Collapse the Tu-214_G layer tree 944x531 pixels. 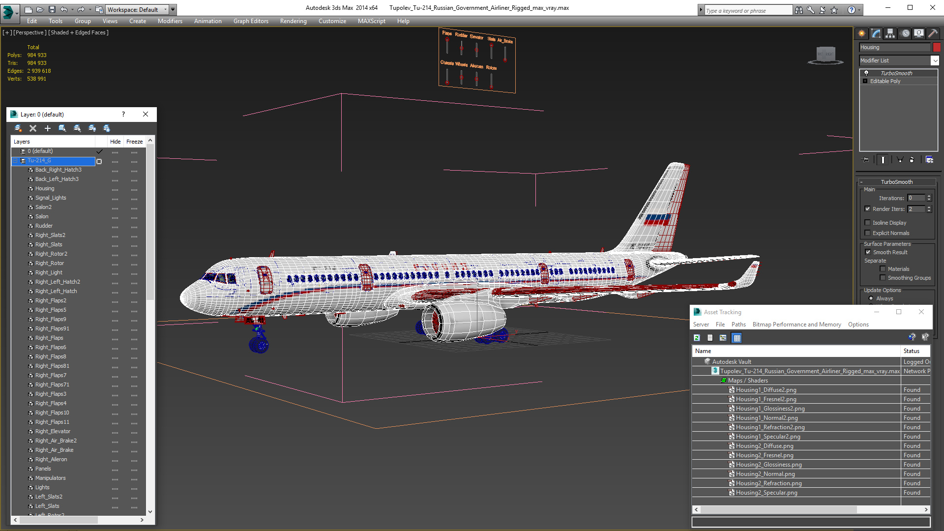coord(15,161)
